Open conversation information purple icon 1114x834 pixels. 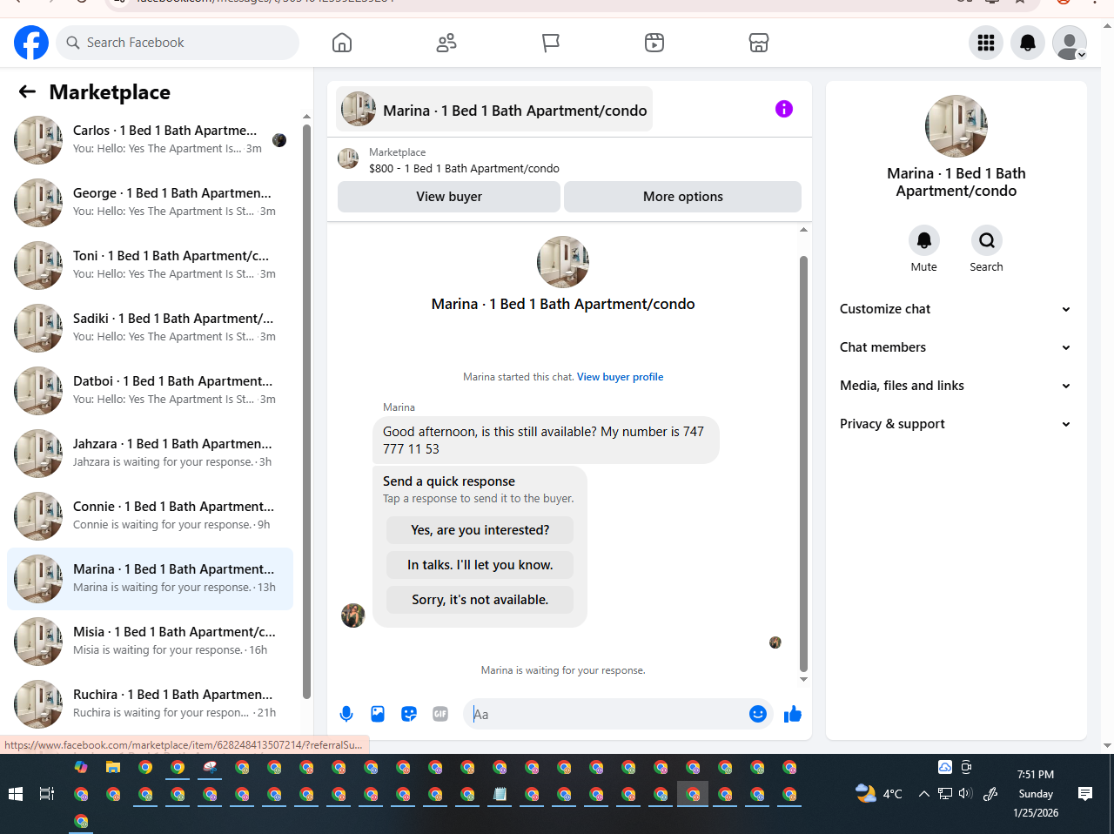pos(784,109)
